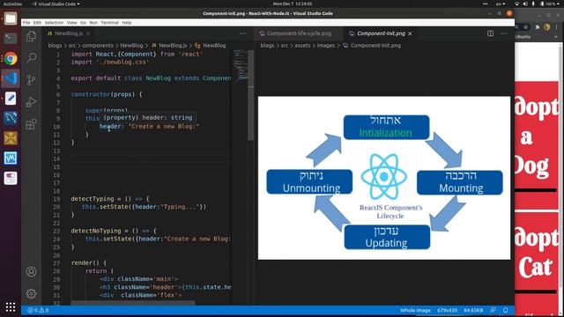
Task: Open Run and Debug view
Action: point(32,102)
